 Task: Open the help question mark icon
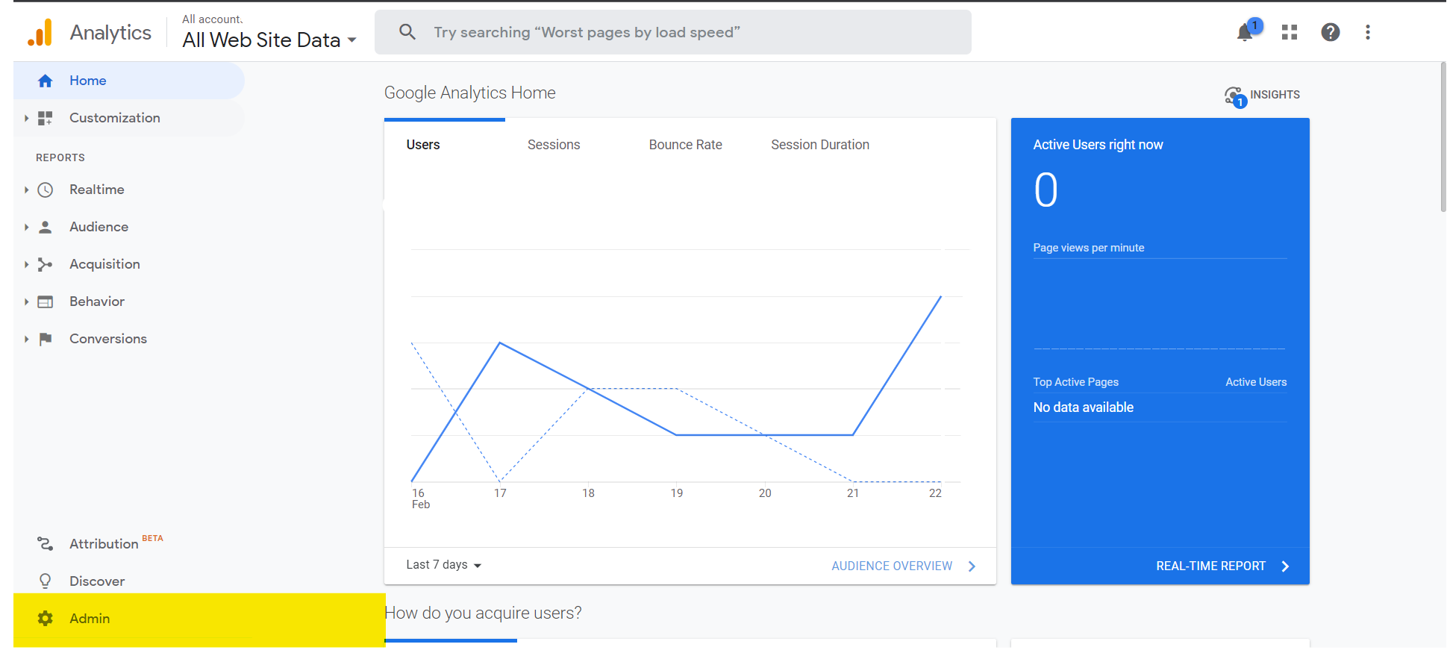point(1331,32)
